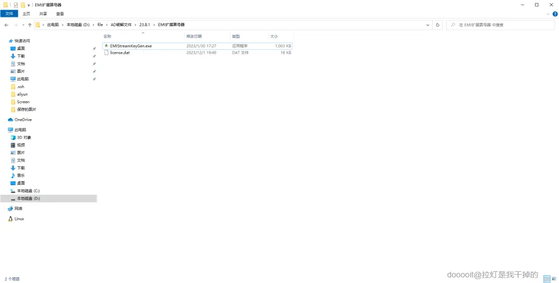The width and height of the screenshot is (559, 283).
Task: Open the 共享 ribbon tab
Action: click(x=43, y=13)
